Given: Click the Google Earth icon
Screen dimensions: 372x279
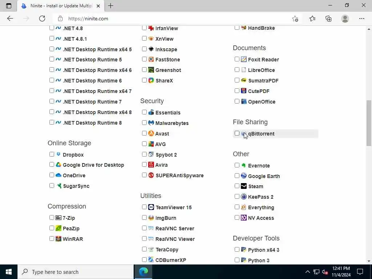Looking at the screenshot, I should point(244,175).
